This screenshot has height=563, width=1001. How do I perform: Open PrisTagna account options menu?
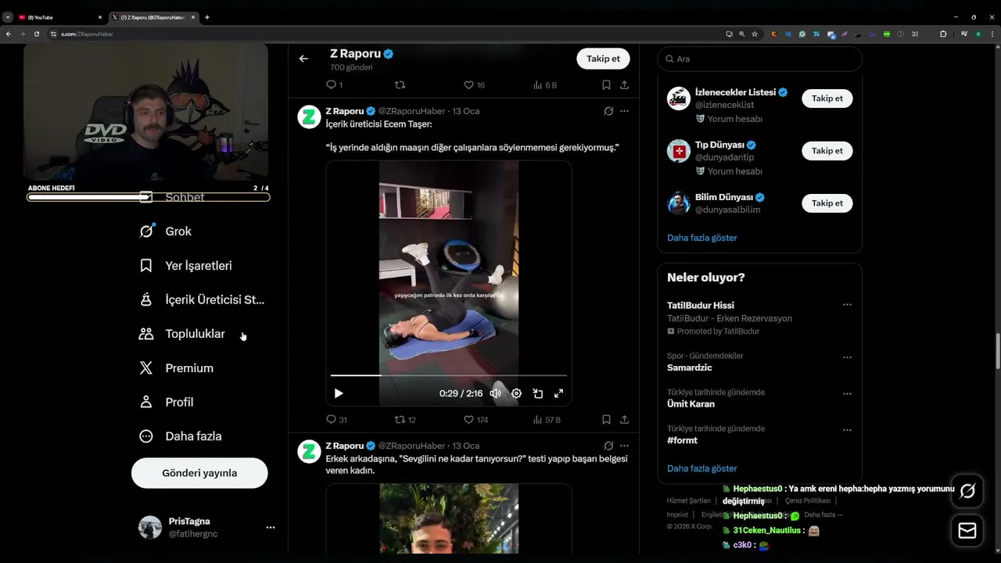pos(270,528)
